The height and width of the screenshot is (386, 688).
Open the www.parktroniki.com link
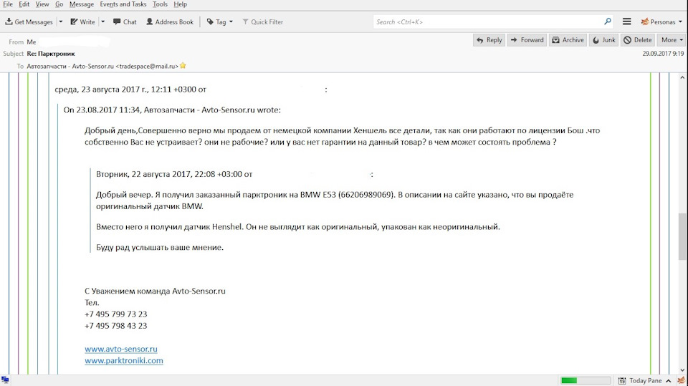124,360
